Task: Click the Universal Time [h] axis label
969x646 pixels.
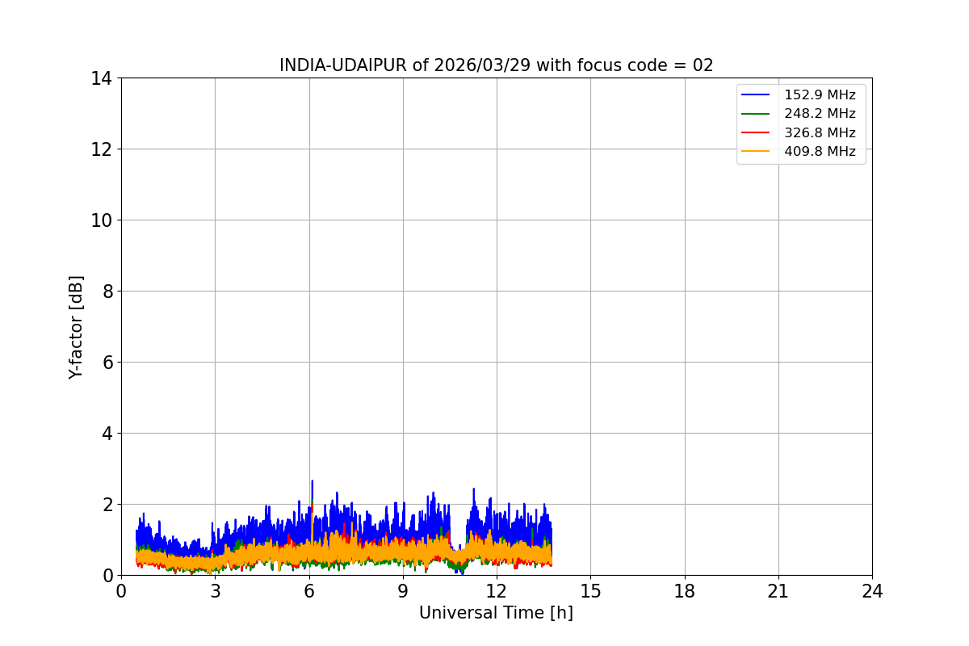Action: [496, 613]
